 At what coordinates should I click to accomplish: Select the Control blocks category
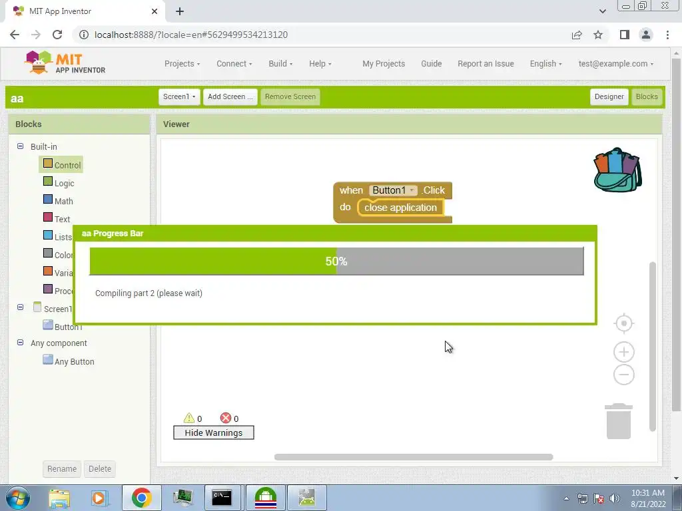pos(61,165)
